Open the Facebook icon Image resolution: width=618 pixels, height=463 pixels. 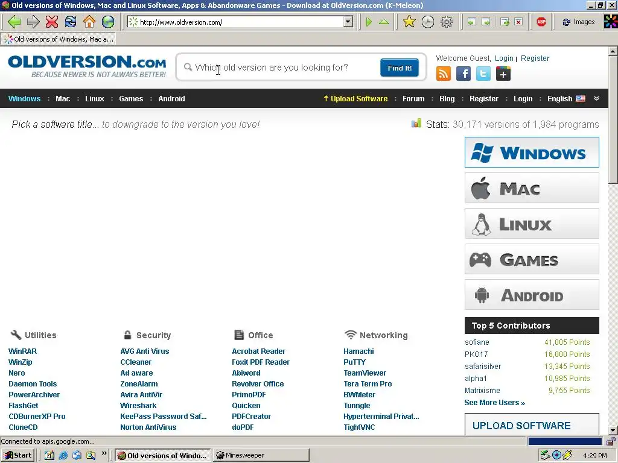[x=463, y=74]
